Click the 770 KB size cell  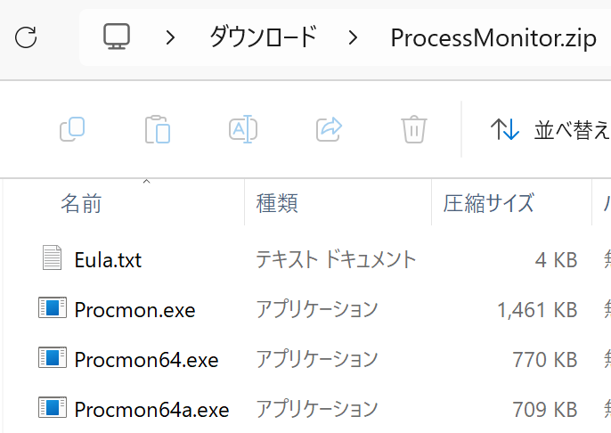pos(545,360)
